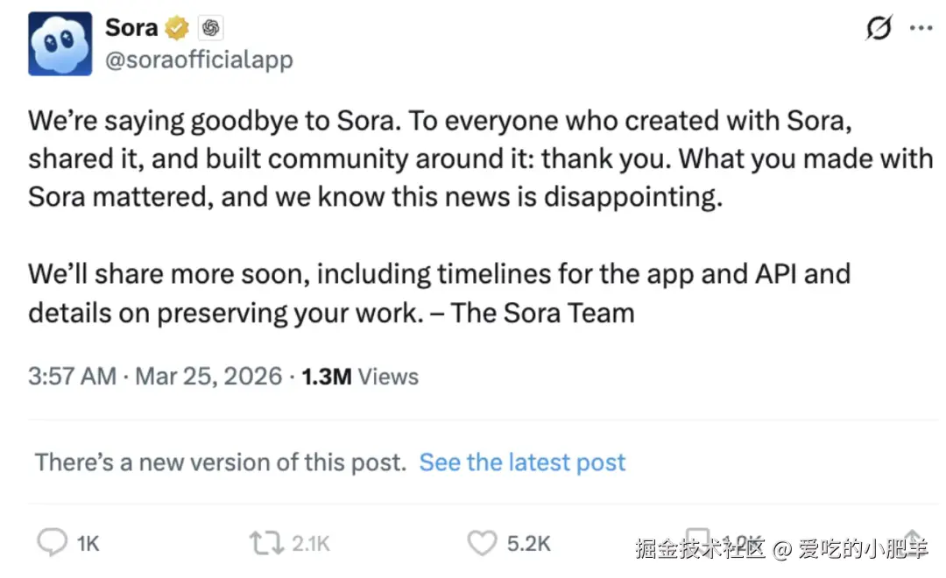Click the OpenAI affiliation badge beside the checkmark
The width and height of the screenshot is (946, 578).
[210, 27]
